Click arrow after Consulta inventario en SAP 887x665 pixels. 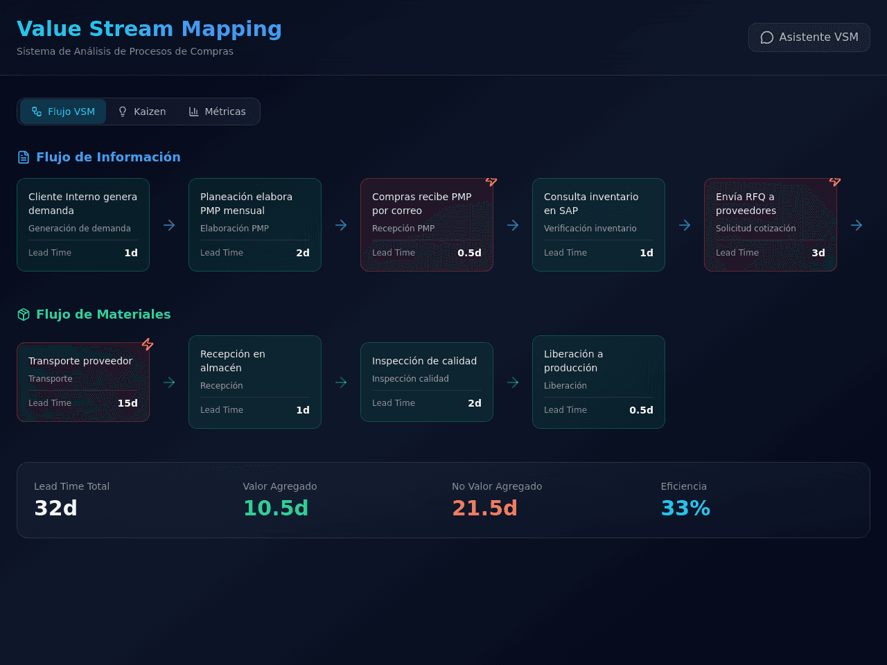tap(685, 225)
